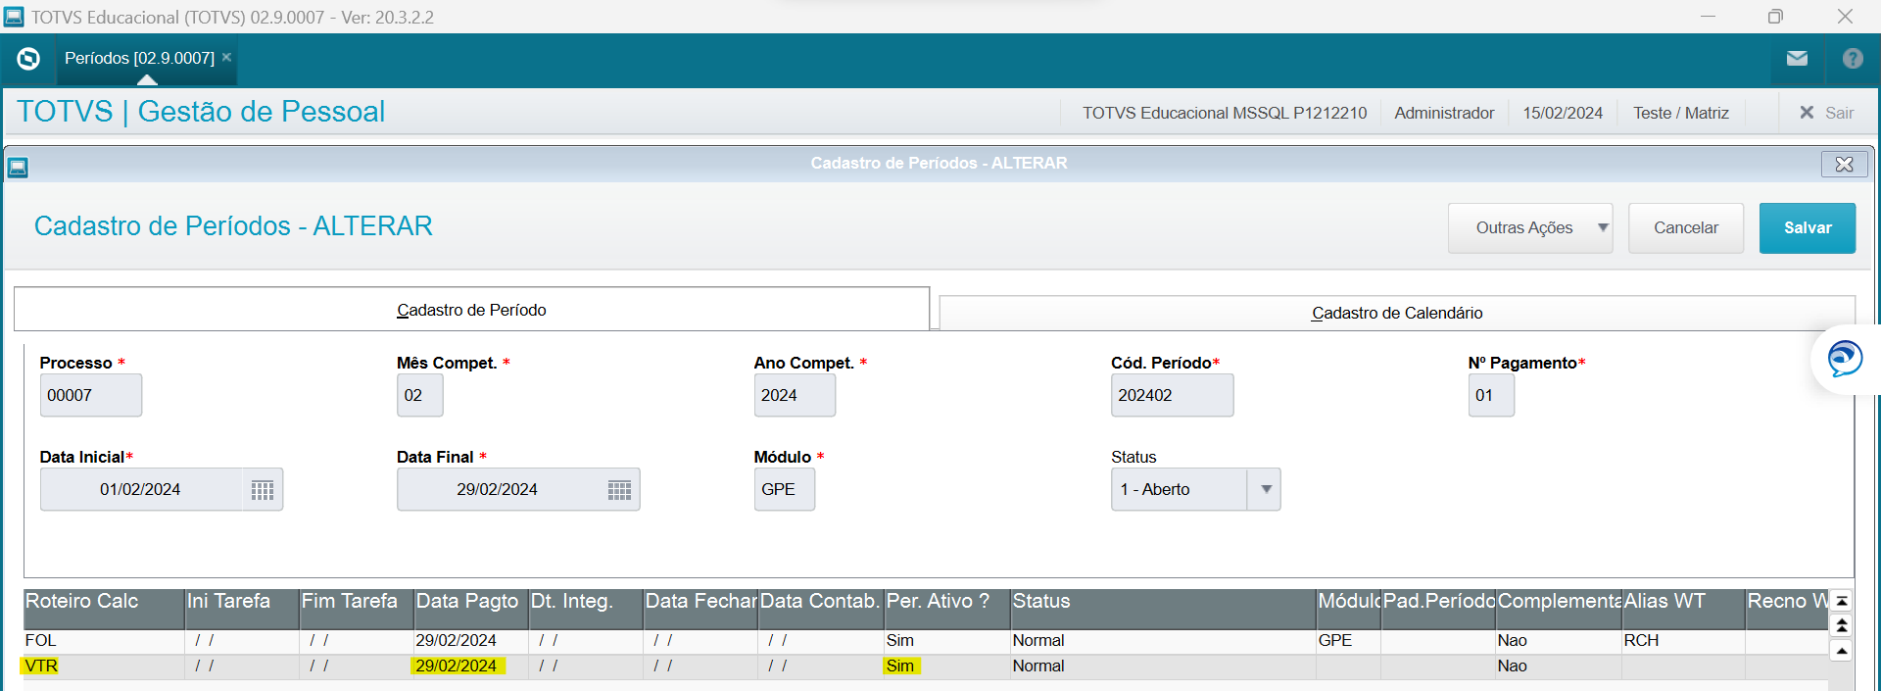Select the VTR row in the grid

tap(41, 666)
